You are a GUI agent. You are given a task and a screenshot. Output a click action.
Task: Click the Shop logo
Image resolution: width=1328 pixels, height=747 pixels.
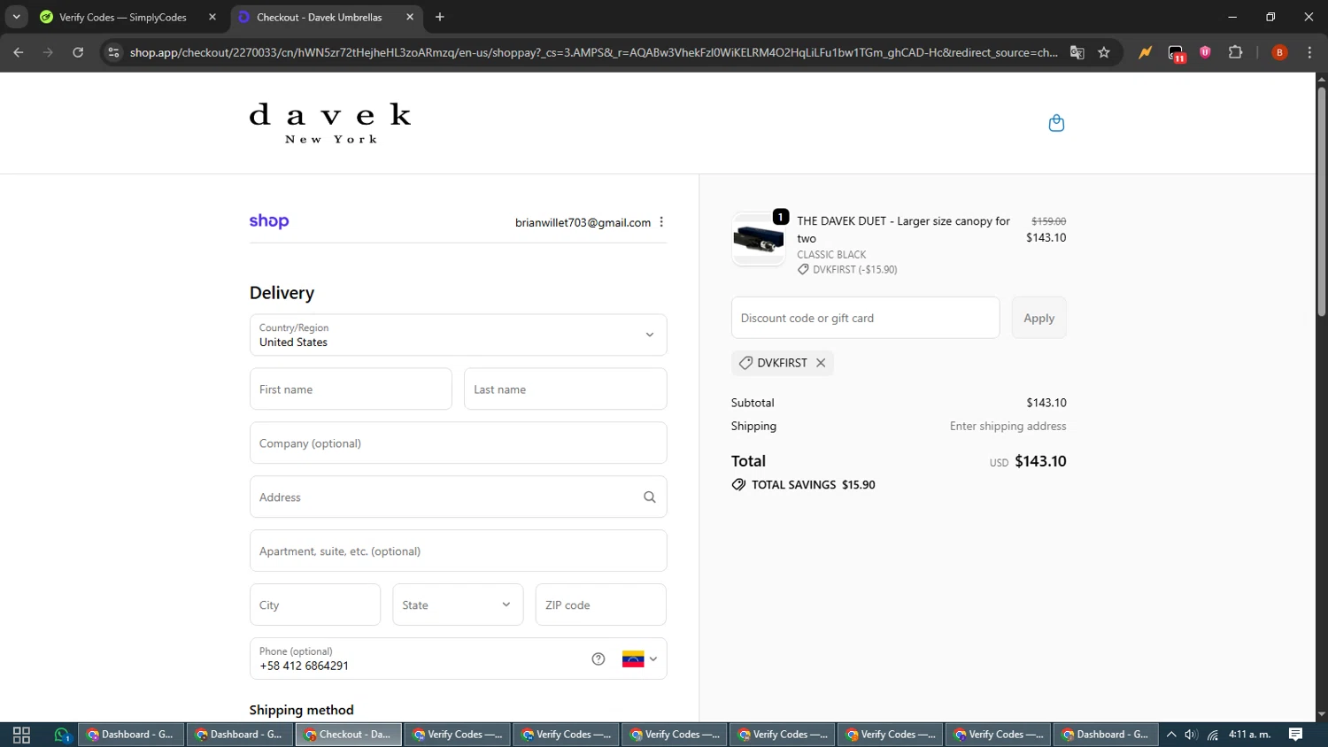coord(269,221)
